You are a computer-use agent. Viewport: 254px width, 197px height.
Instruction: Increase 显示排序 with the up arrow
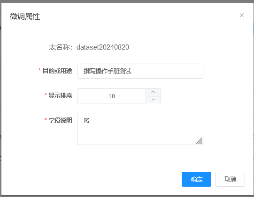point(153,92)
